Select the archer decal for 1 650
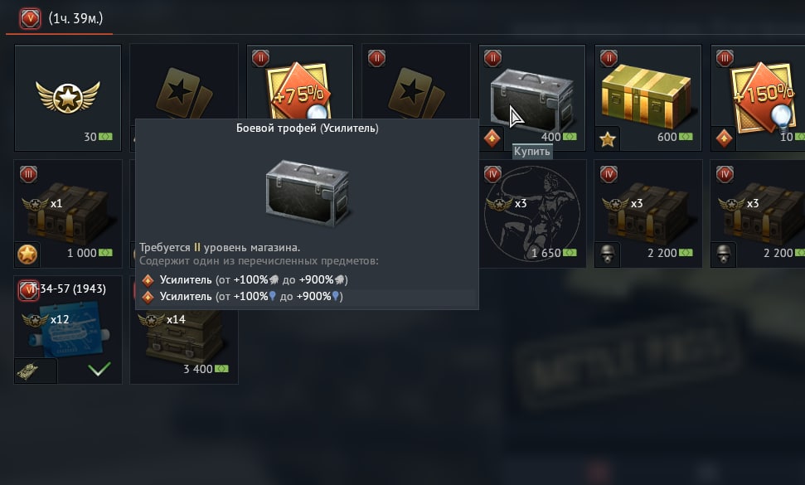Screen dimensions: 805x485 point(532,214)
